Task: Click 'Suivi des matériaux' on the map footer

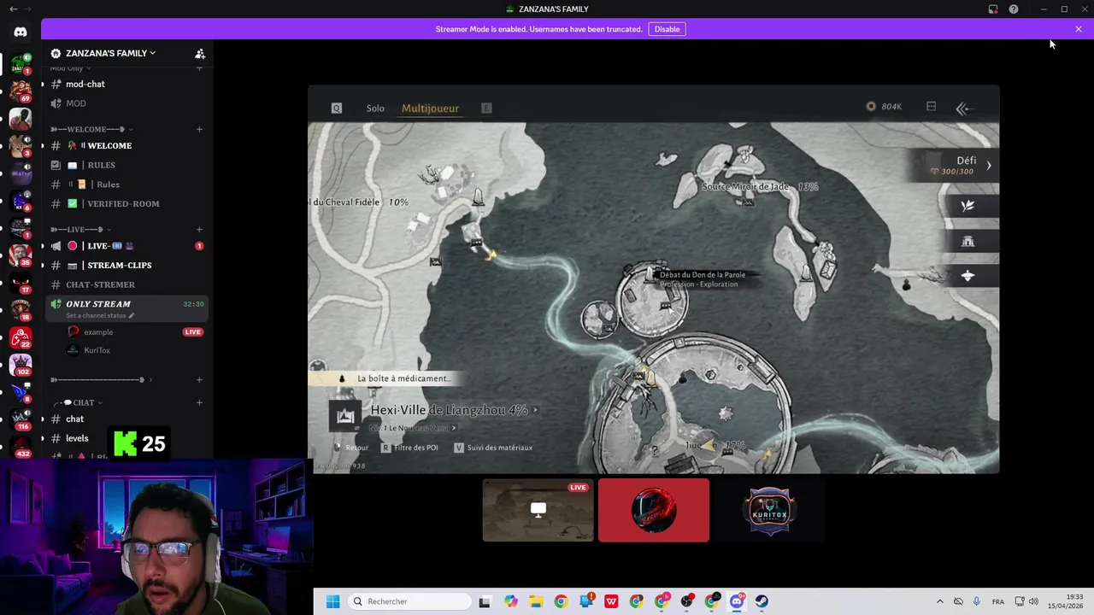Action: click(x=493, y=448)
